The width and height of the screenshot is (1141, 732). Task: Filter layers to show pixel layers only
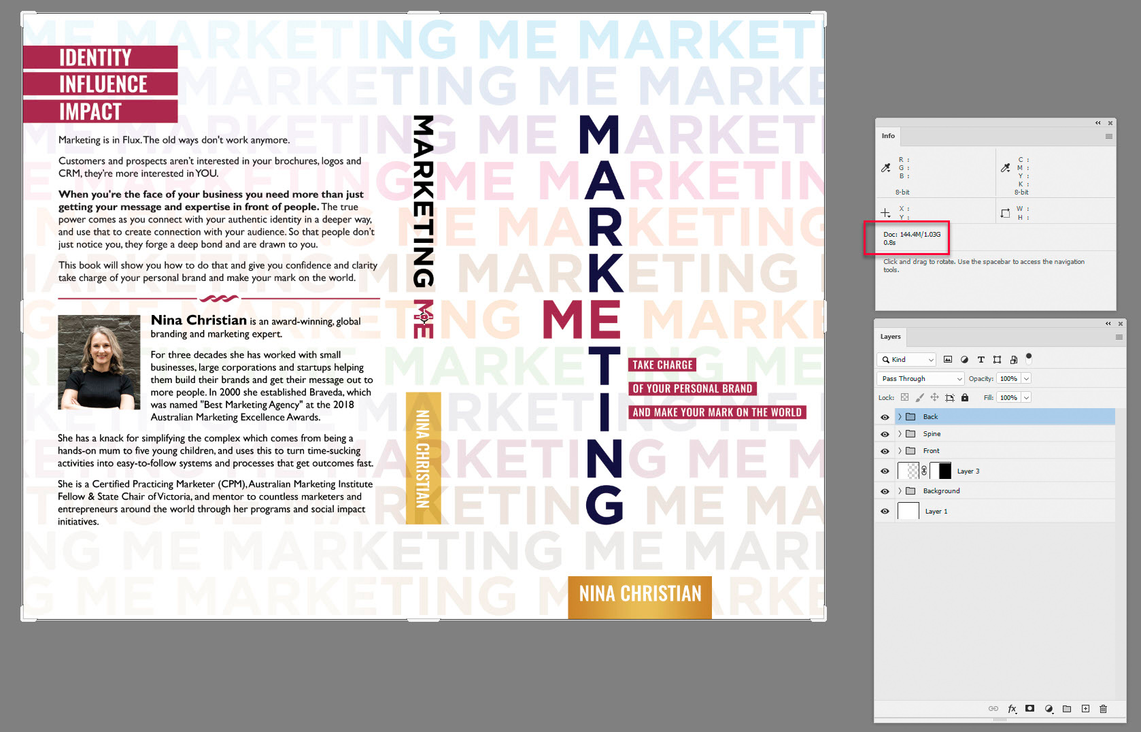(x=948, y=359)
